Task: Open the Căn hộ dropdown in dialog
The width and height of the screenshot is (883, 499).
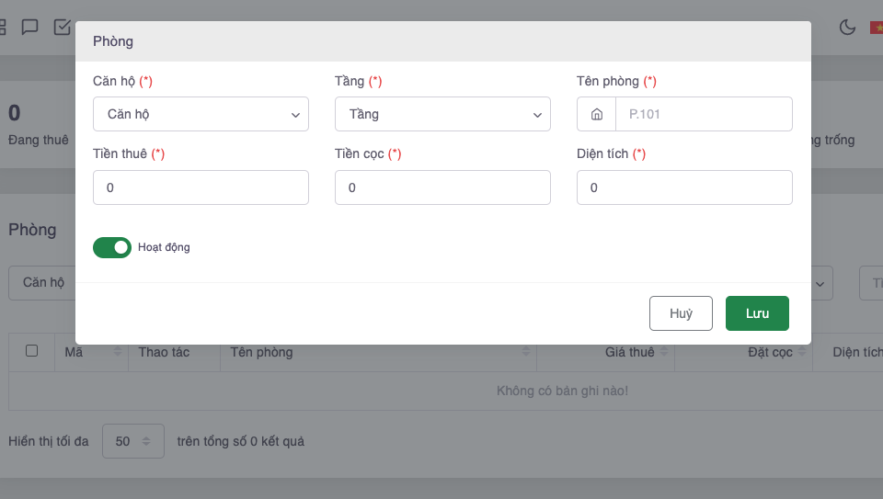Action: pyautogui.click(x=201, y=115)
